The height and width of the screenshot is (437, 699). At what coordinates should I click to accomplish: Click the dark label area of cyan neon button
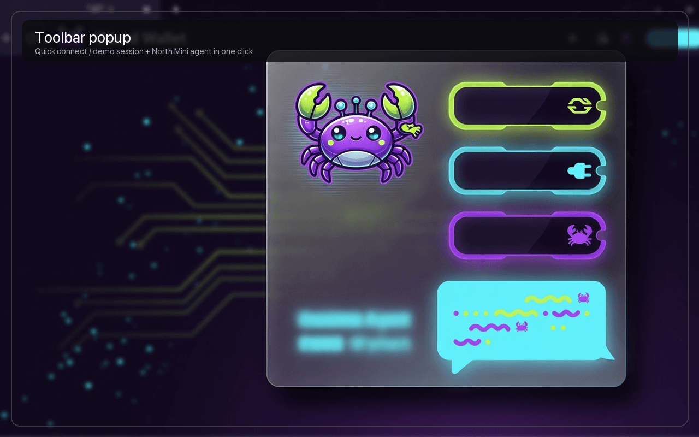509,172
